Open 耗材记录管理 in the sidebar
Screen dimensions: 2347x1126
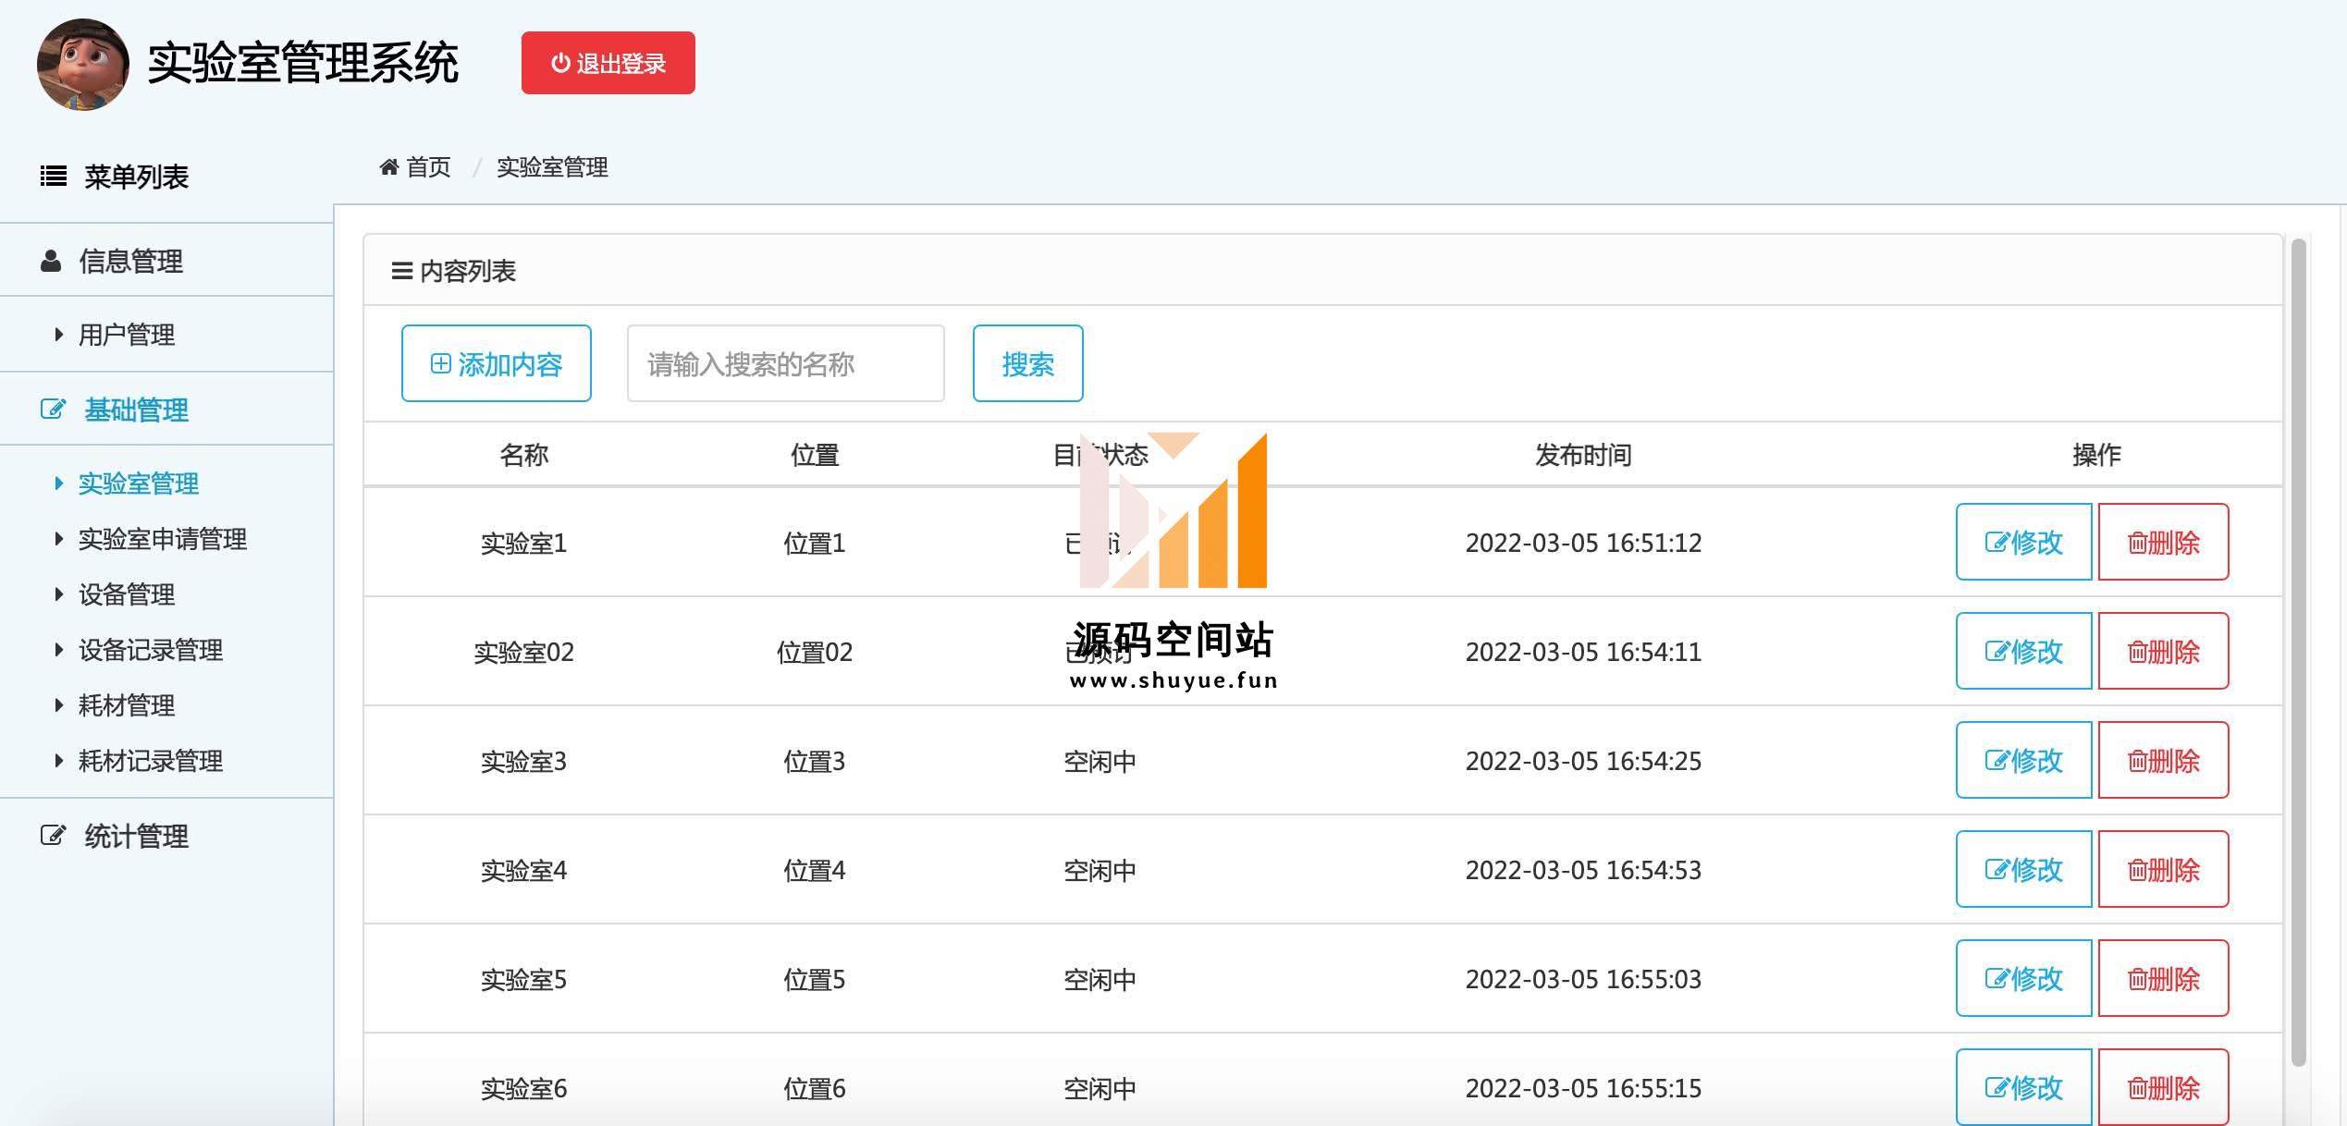tap(151, 761)
